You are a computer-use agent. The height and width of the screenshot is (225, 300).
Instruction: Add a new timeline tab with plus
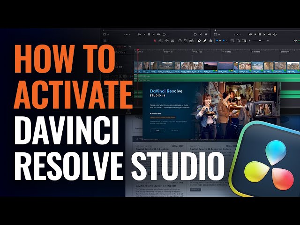(130, 46)
